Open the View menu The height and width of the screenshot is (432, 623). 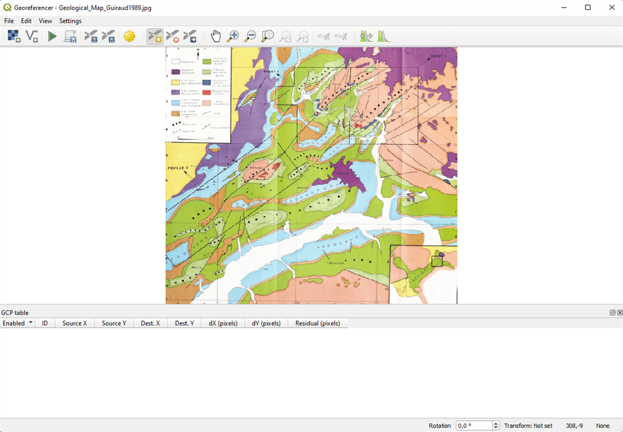tap(45, 21)
